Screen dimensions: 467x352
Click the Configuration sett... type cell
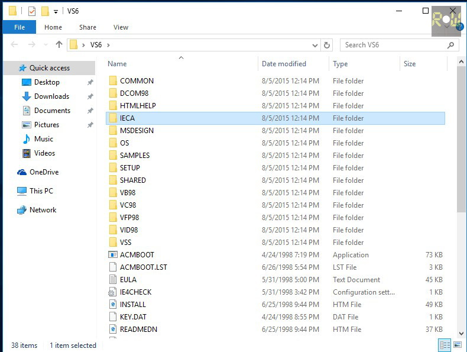tap(364, 292)
